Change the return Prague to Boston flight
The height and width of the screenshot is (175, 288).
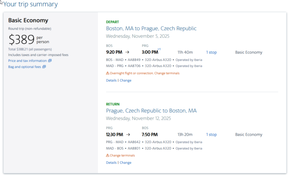[x=126, y=163]
